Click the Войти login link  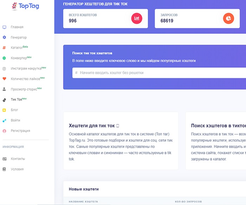[15, 120]
